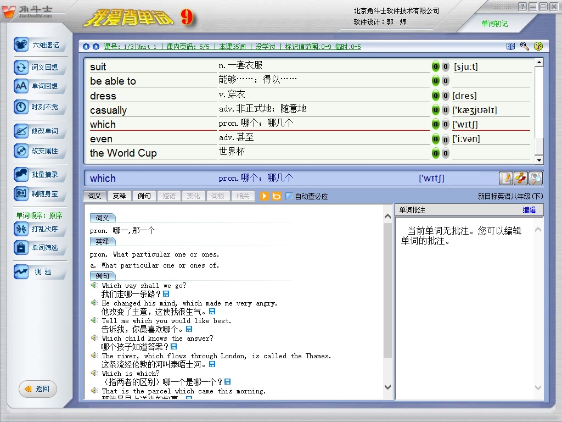562x422 pixels.
Task: Switch to the 短语 tab
Action: point(169,196)
